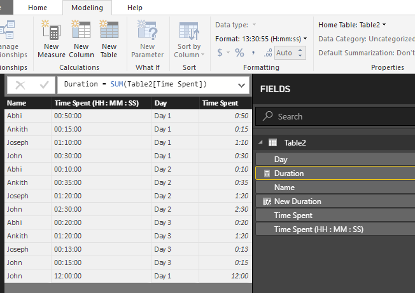This screenshot has width=415, height=293.
Task: Click the New Column icon
Action: point(81,30)
